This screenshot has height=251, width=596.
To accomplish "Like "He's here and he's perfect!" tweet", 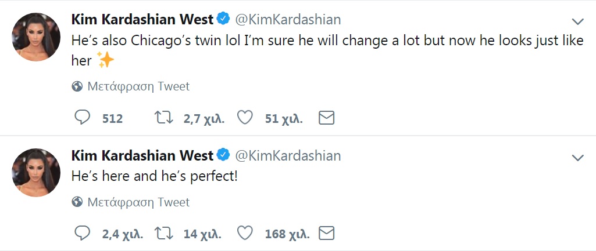I will click(x=245, y=234).
